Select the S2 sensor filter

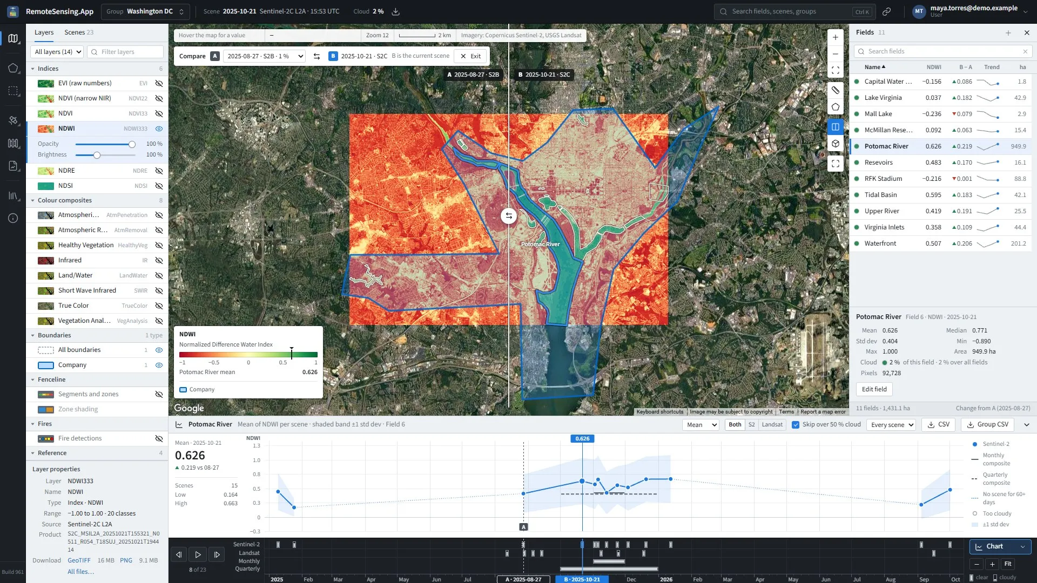tap(751, 425)
